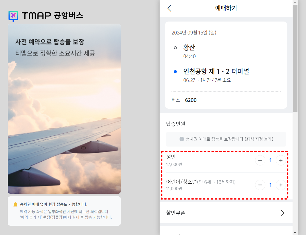Click the 예매하기 header title
Viewport: 306px width, 235px height.
[x=226, y=8]
